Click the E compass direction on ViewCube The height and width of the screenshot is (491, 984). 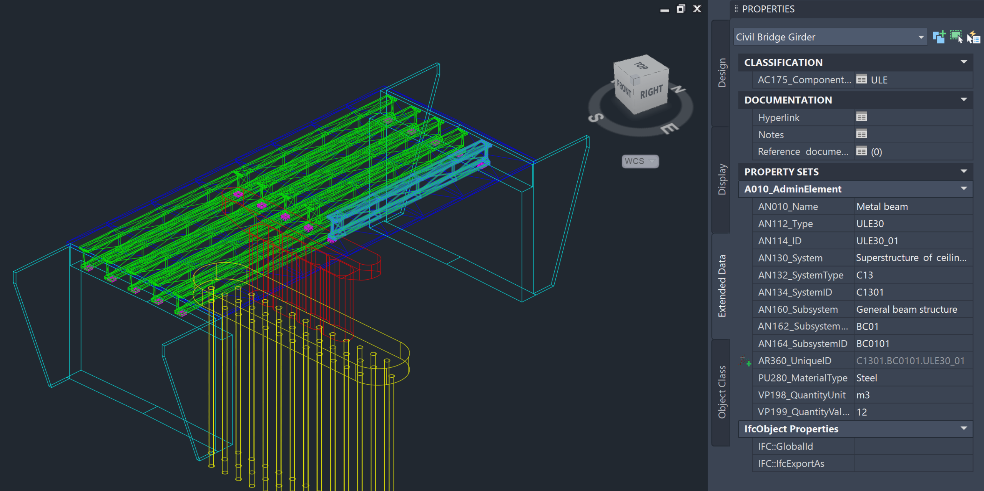(x=669, y=128)
